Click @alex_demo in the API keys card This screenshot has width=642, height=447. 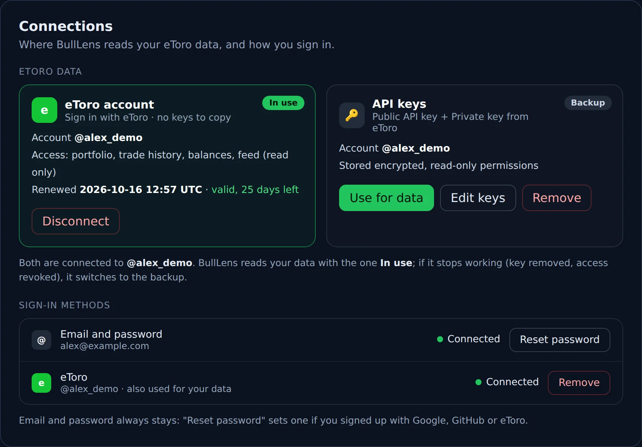tap(416, 148)
